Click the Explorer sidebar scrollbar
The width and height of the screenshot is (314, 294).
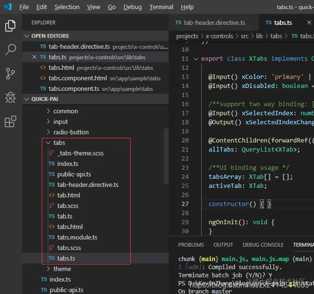coord(166,156)
